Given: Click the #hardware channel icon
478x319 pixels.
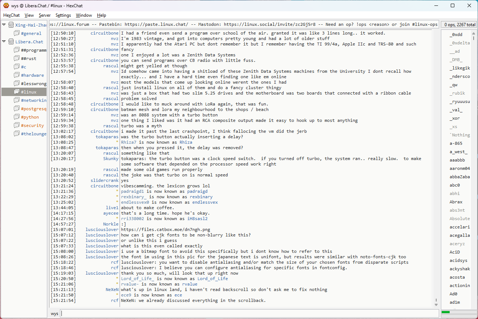Looking at the screenshot, I should [17, 75].
